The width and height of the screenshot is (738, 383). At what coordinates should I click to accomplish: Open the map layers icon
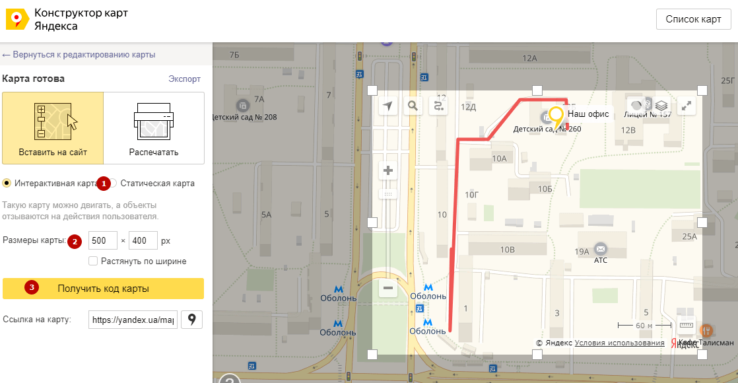coord(661,106)
